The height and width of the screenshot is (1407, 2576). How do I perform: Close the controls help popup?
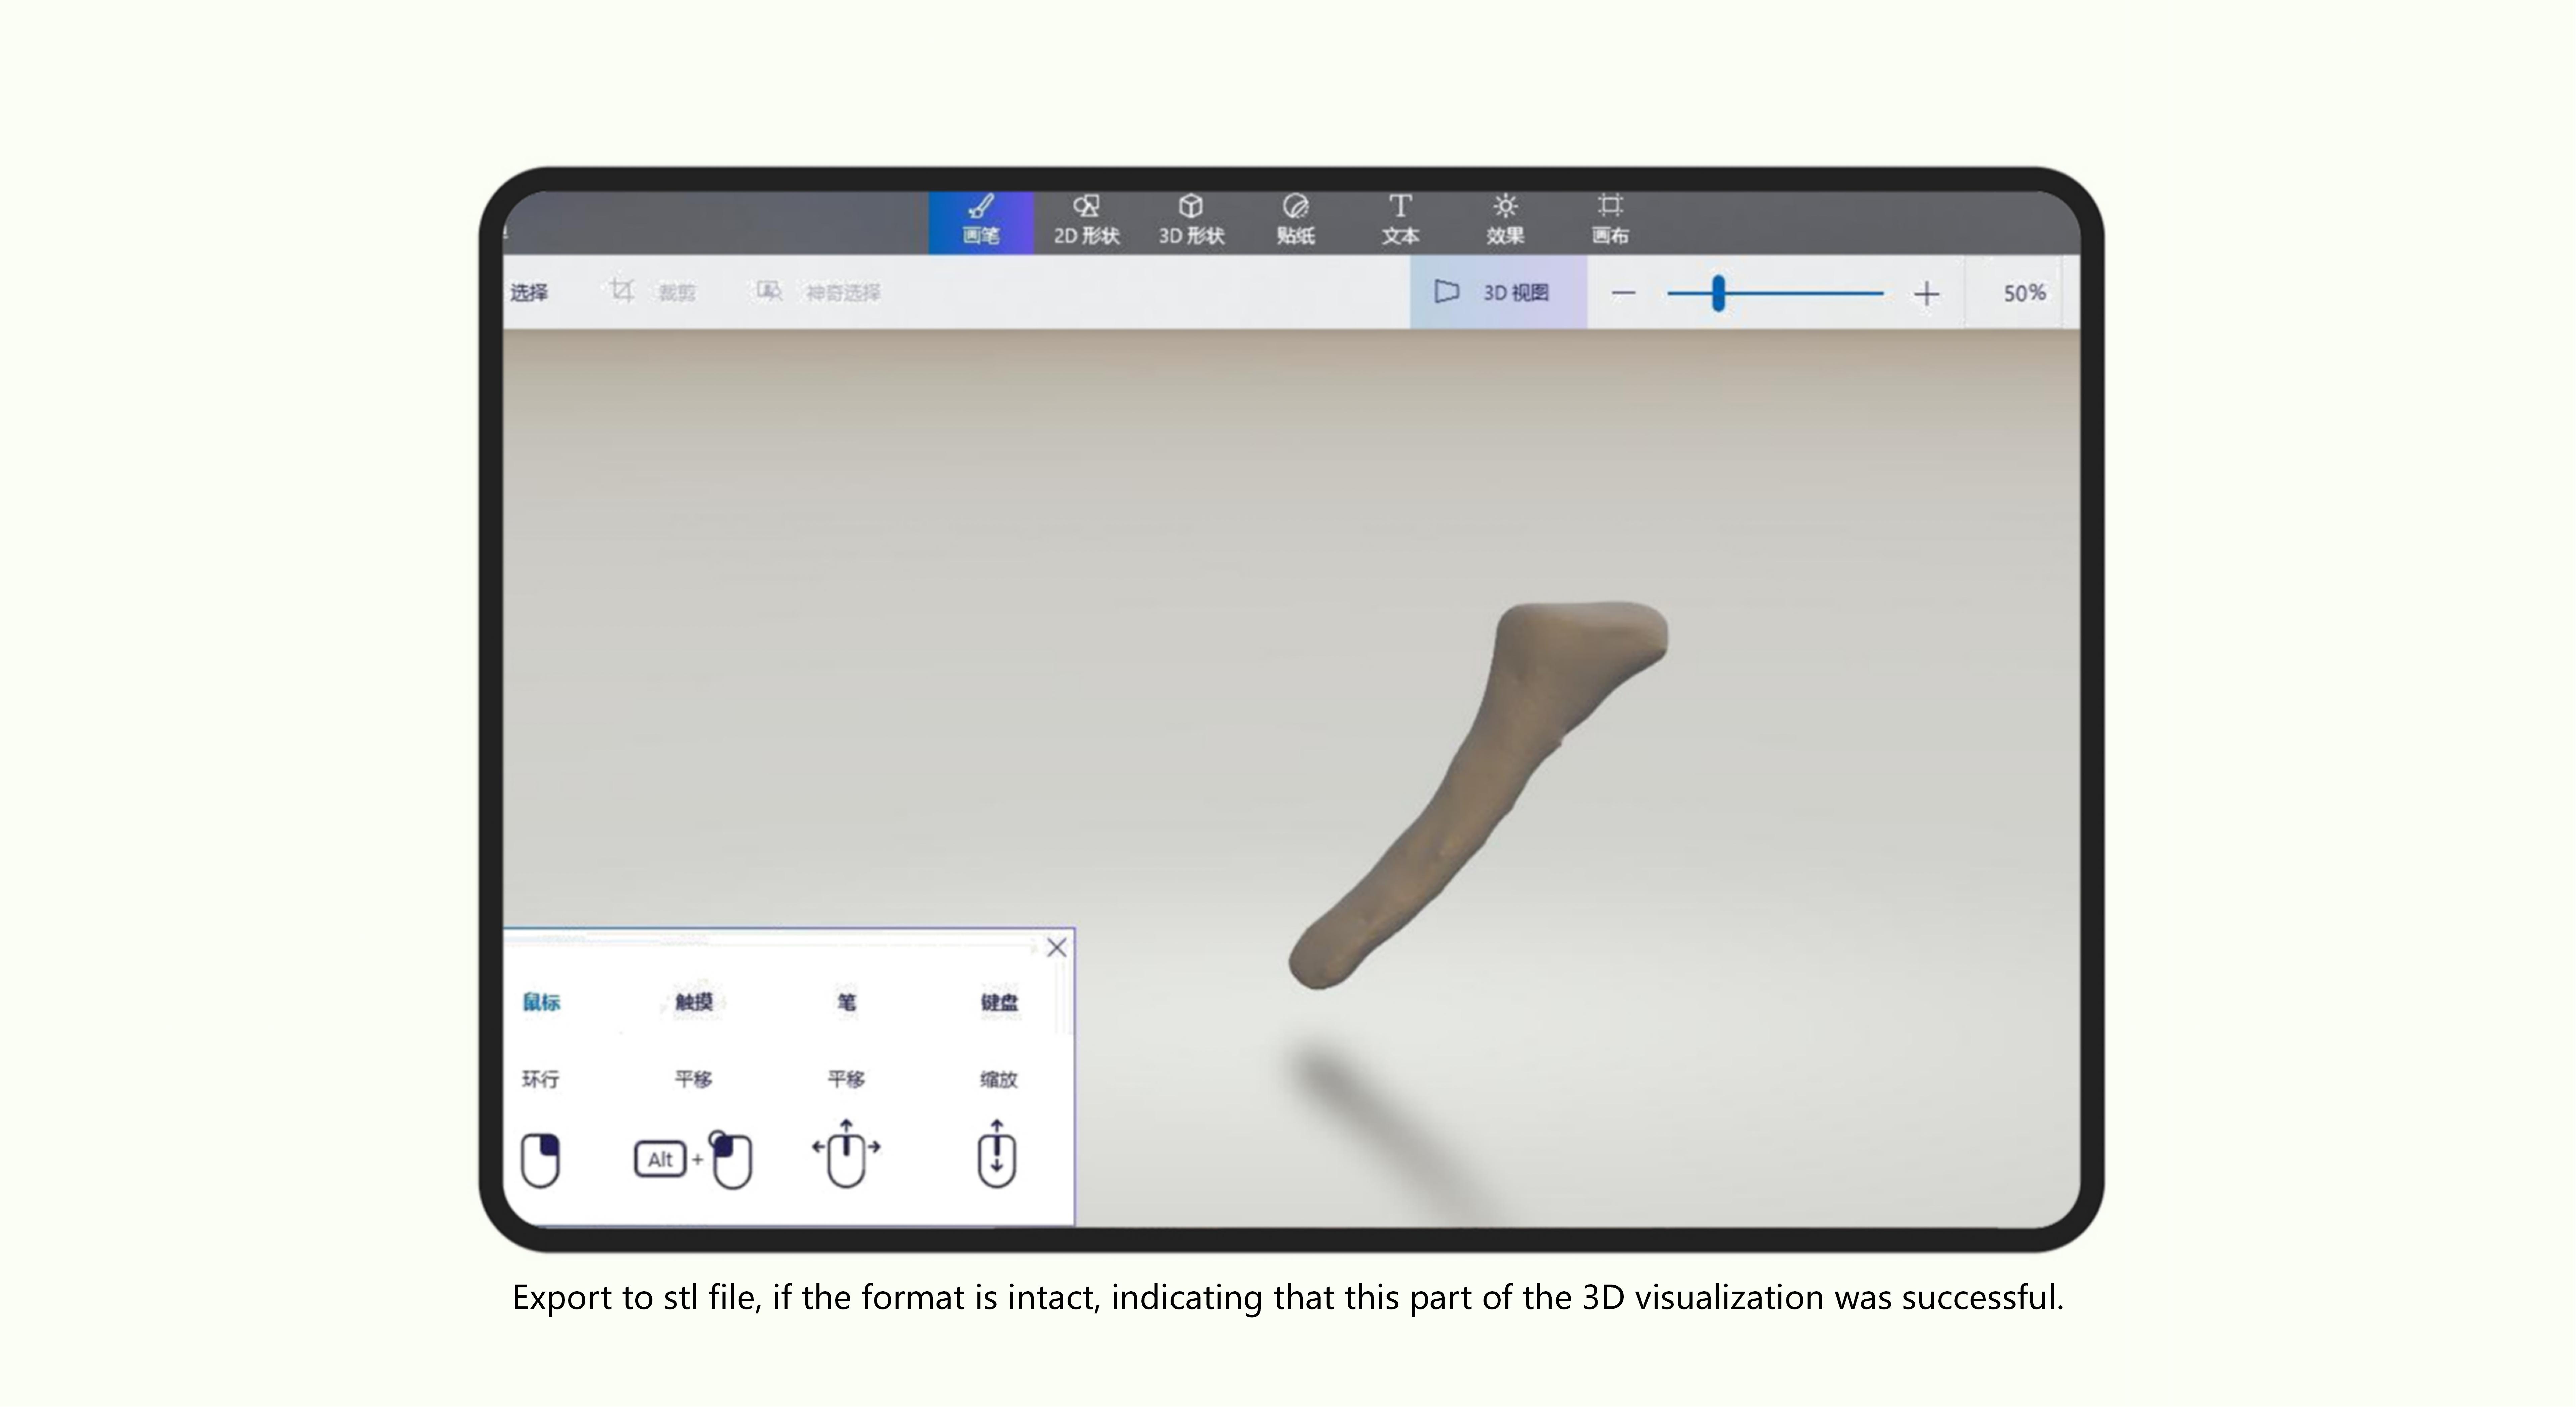[1056, 947]
